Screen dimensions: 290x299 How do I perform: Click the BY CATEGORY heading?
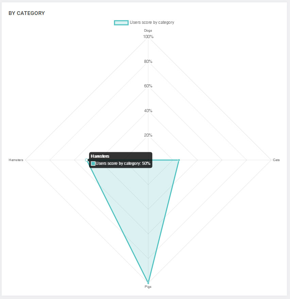pos(27,13)
